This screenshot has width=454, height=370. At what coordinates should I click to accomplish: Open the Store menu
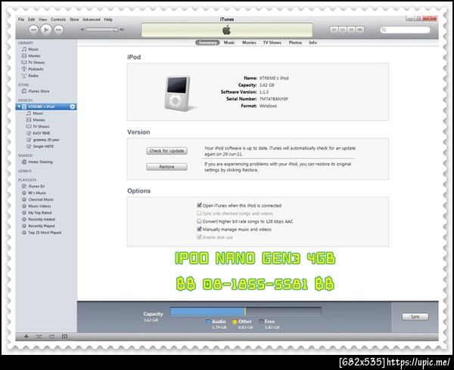coord(74,20)
